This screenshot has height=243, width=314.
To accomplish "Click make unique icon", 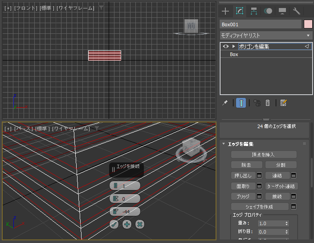I will (257, 103).
